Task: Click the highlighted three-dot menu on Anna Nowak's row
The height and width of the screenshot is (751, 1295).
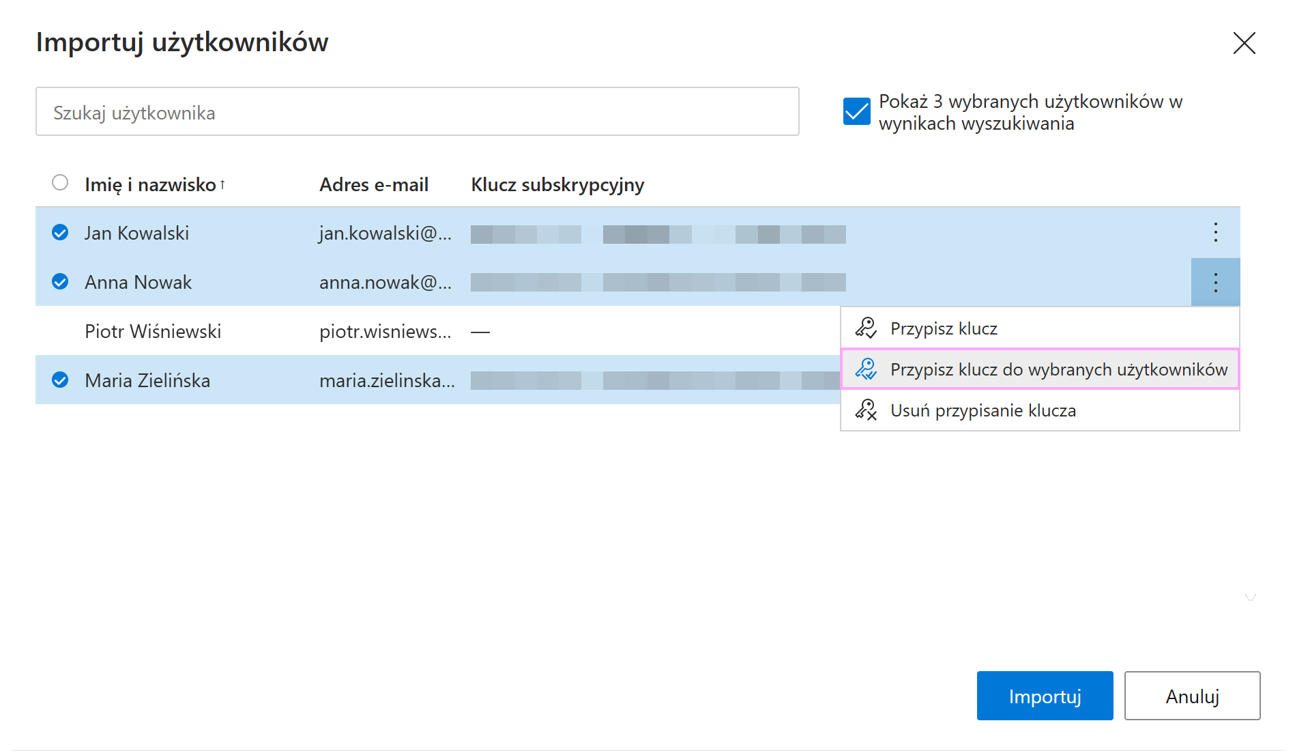Action: 1216,281
